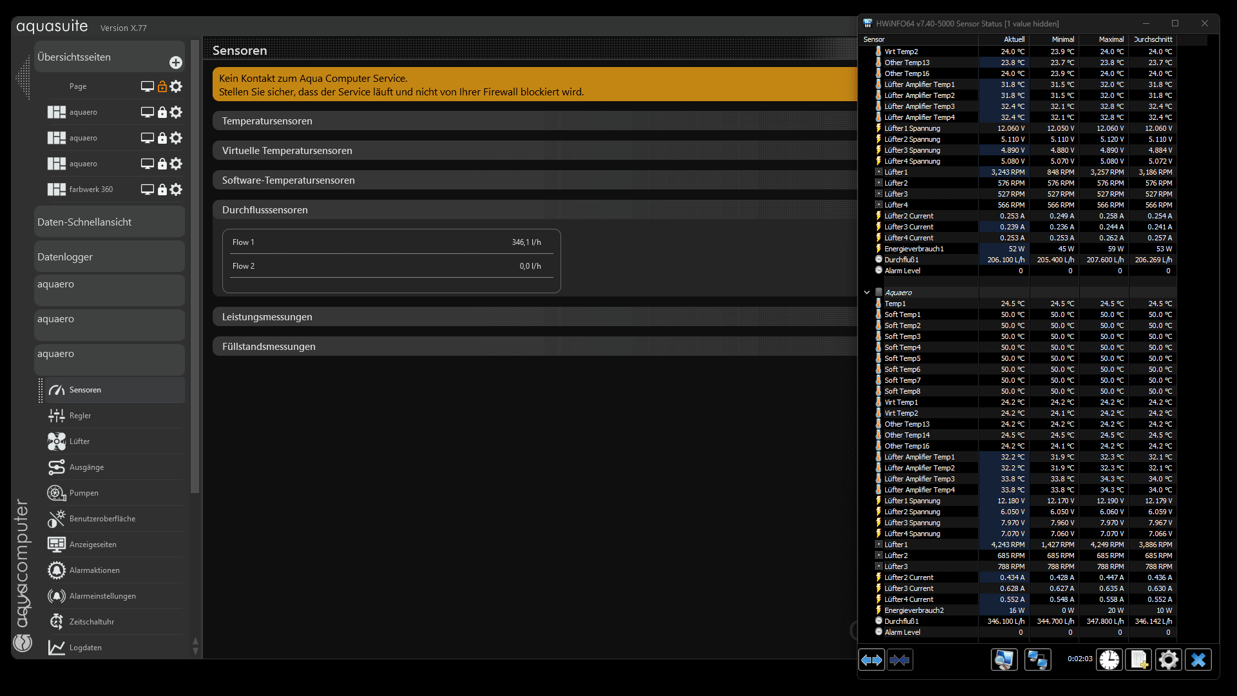Image resolution: width=1237 pixels, height=696 pixels.
Task: Select the Other Temp14 sensor row
Action: coord(1024,435)
